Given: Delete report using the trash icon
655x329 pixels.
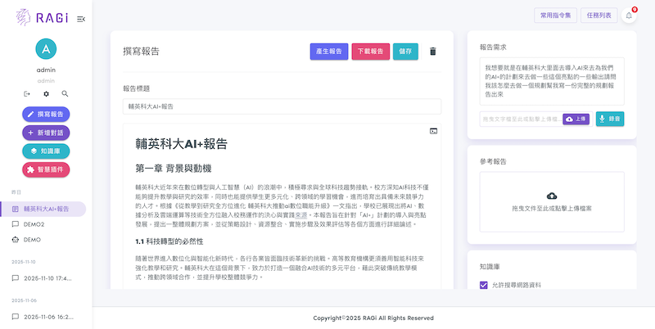Looking at the screenshot, I should pyautogui.click(x=433, y=51).
